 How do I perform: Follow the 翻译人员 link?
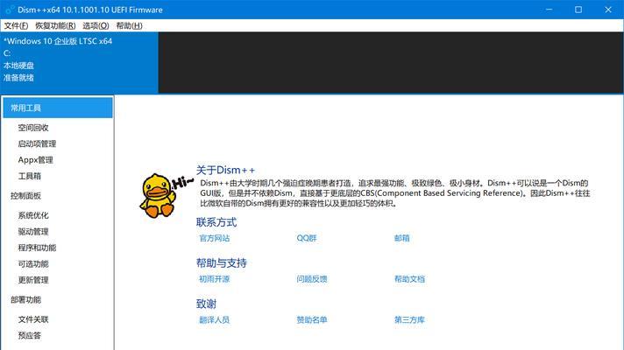tap(215, 319)
